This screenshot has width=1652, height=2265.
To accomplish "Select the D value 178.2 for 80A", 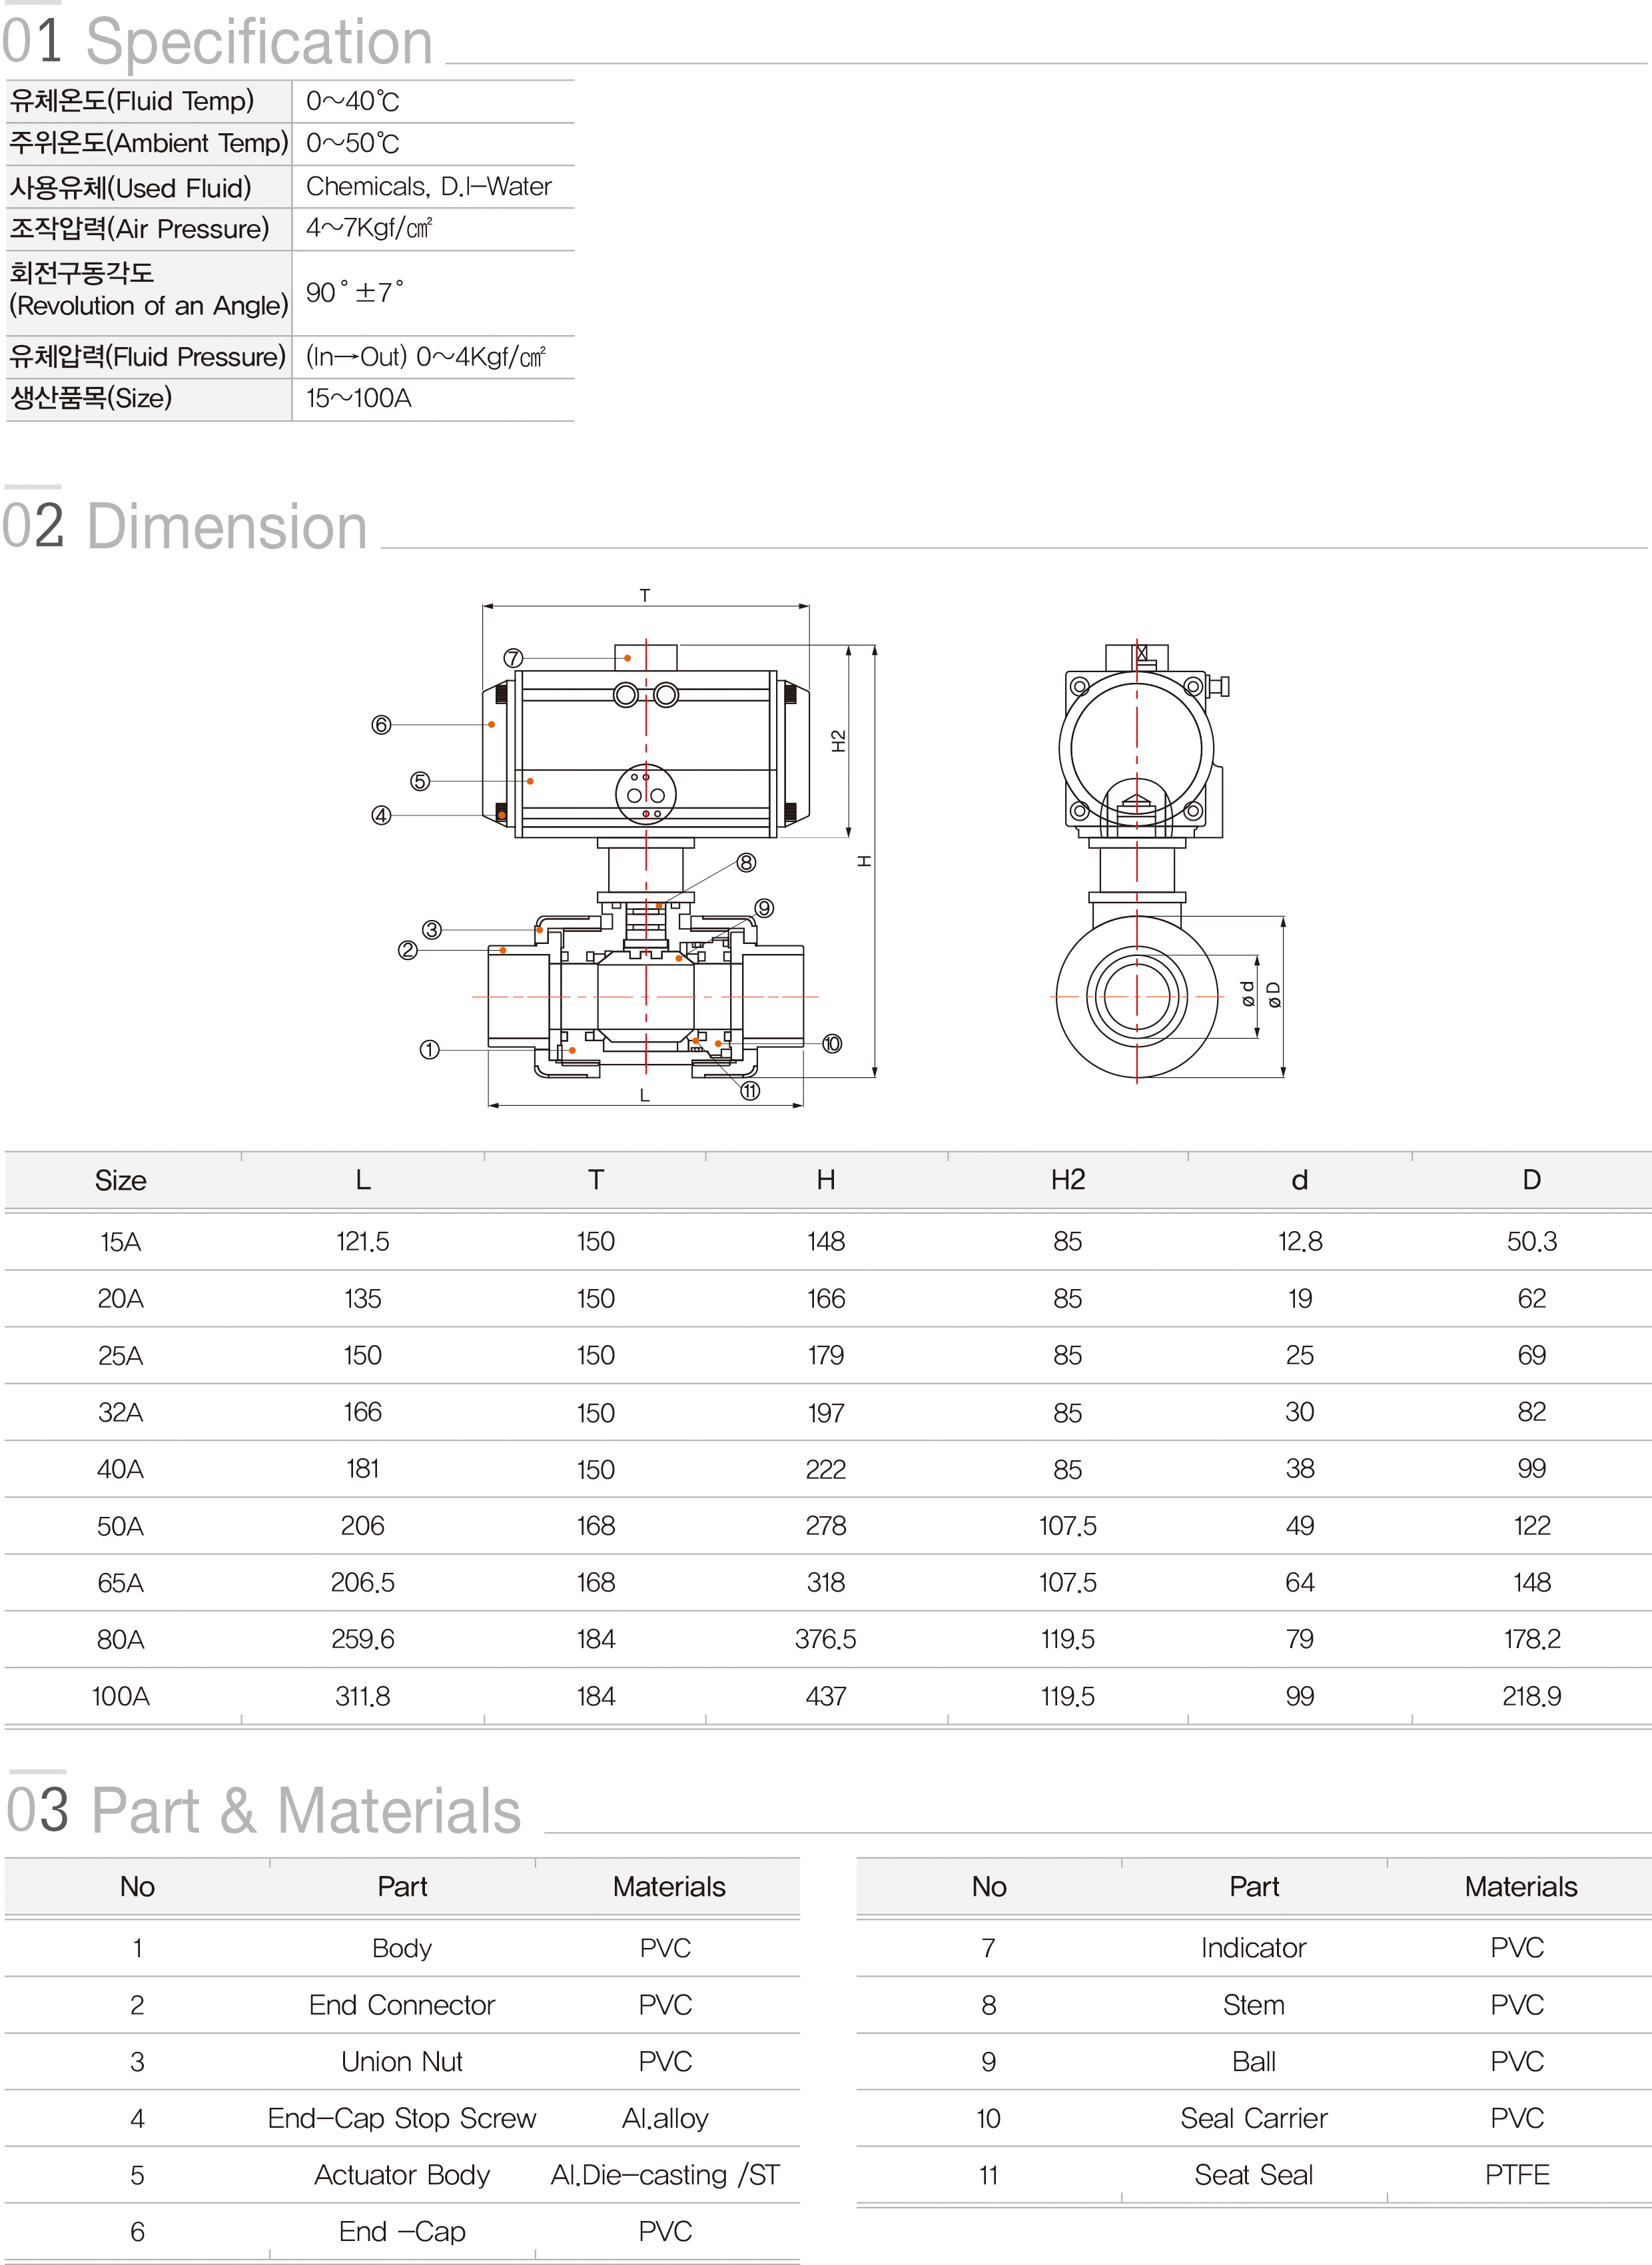I will 1532,1639.
